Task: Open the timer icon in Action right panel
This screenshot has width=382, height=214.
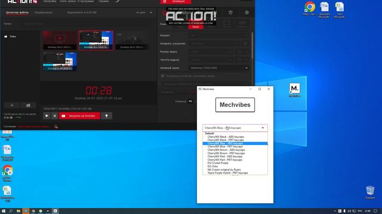Action: tap(230, 12)
